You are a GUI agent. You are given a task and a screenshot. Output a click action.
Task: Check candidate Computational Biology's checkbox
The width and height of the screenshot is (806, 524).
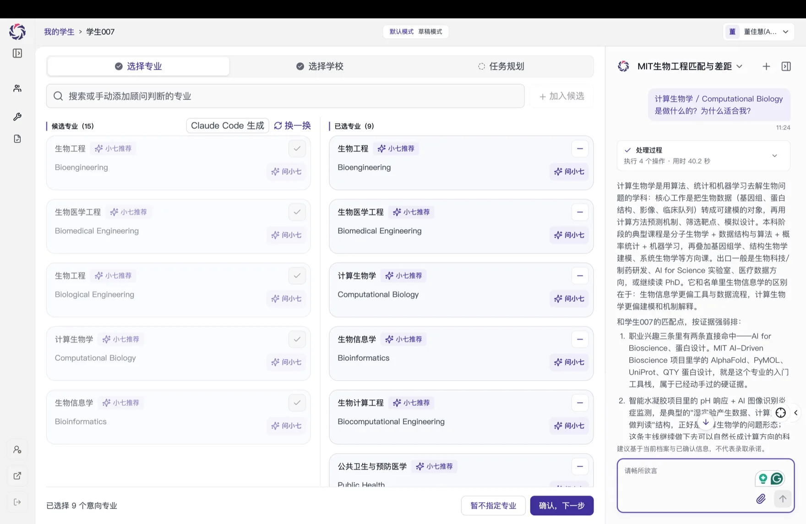pyautogui.click(x=297, y=339)
